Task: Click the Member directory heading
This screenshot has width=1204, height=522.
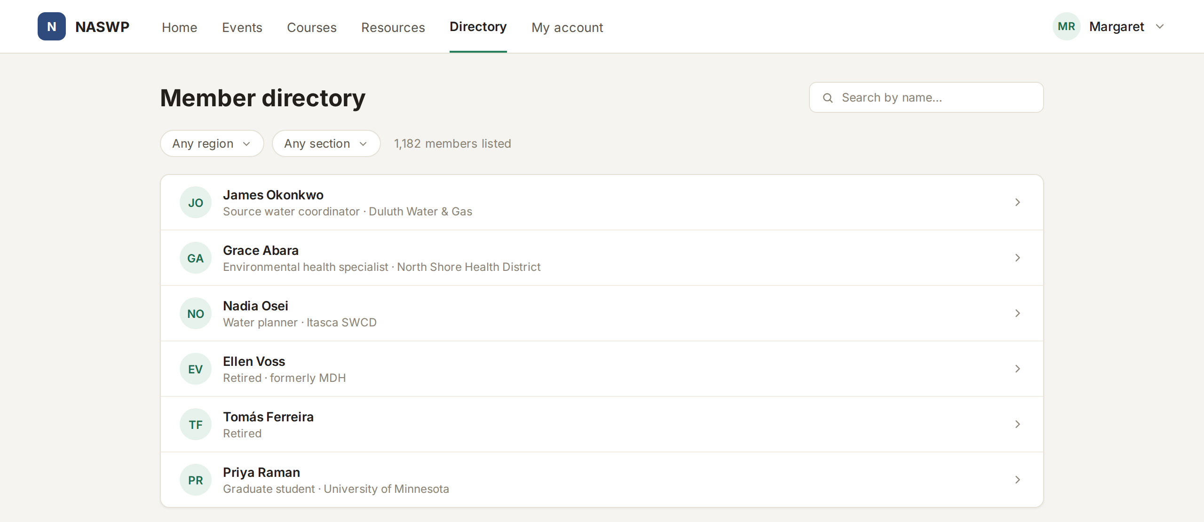Action: [263, 98]
